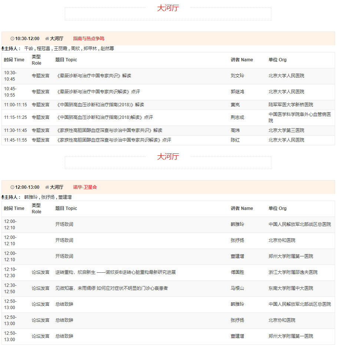Click 专题发言 in 刘文玲 row
Image resolution: width=337 pixels, height=350 pixels.
coord(40,76)
